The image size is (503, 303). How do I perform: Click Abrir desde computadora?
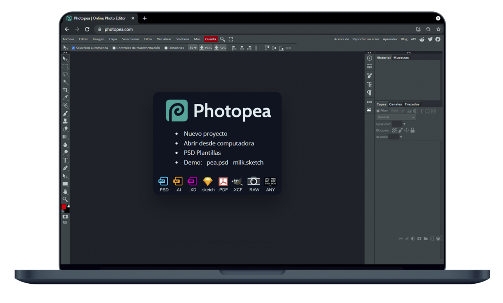219,143
